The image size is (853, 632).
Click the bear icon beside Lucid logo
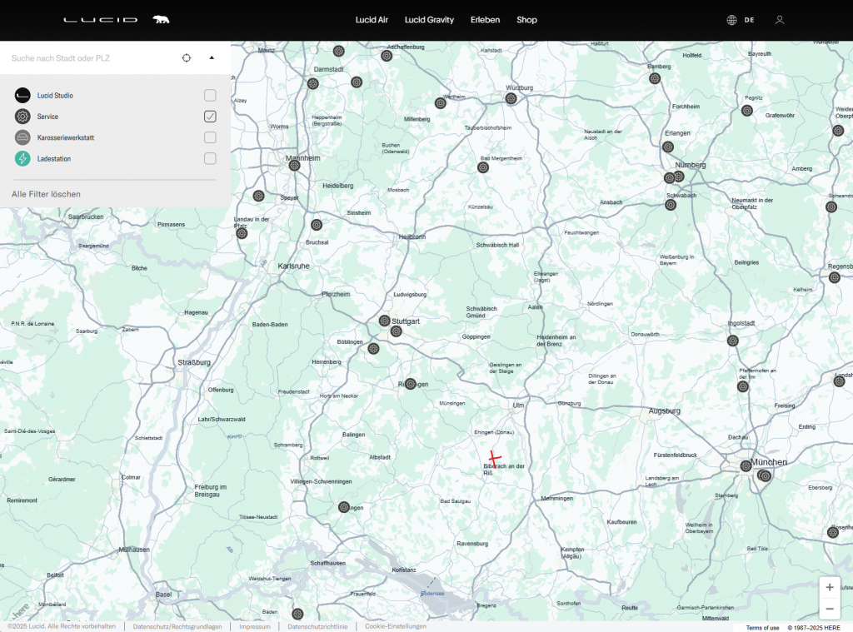(161, 20)
